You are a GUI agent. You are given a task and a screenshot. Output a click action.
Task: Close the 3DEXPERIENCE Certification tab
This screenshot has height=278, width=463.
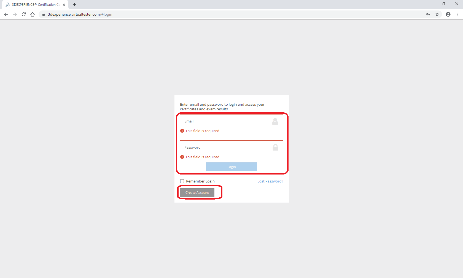pyautogui.click(x=64, y=5)
